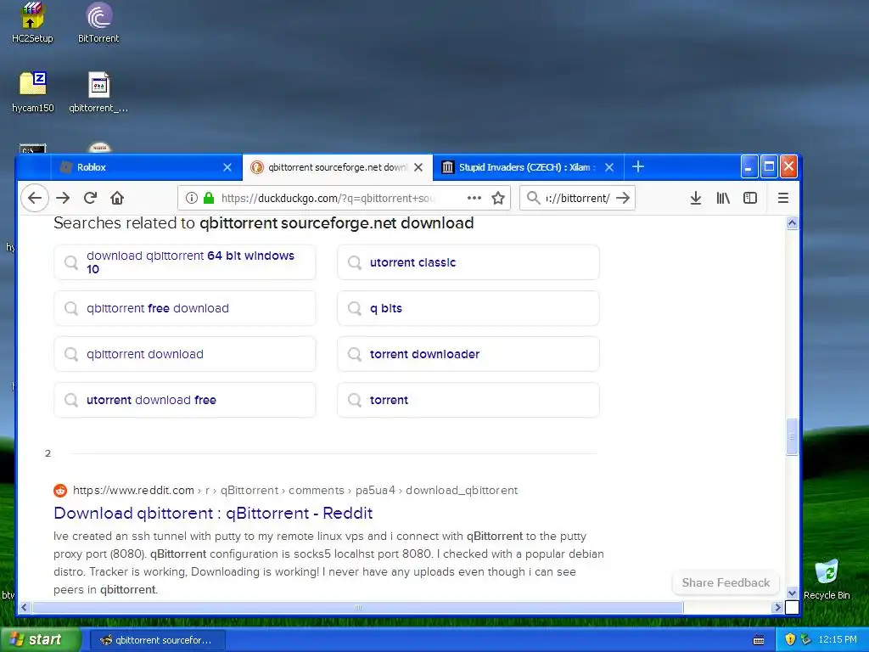This screenshot has width=869, height=652.
Task: Click the vertical scrollbar down arrow
Action: [792, 593]
